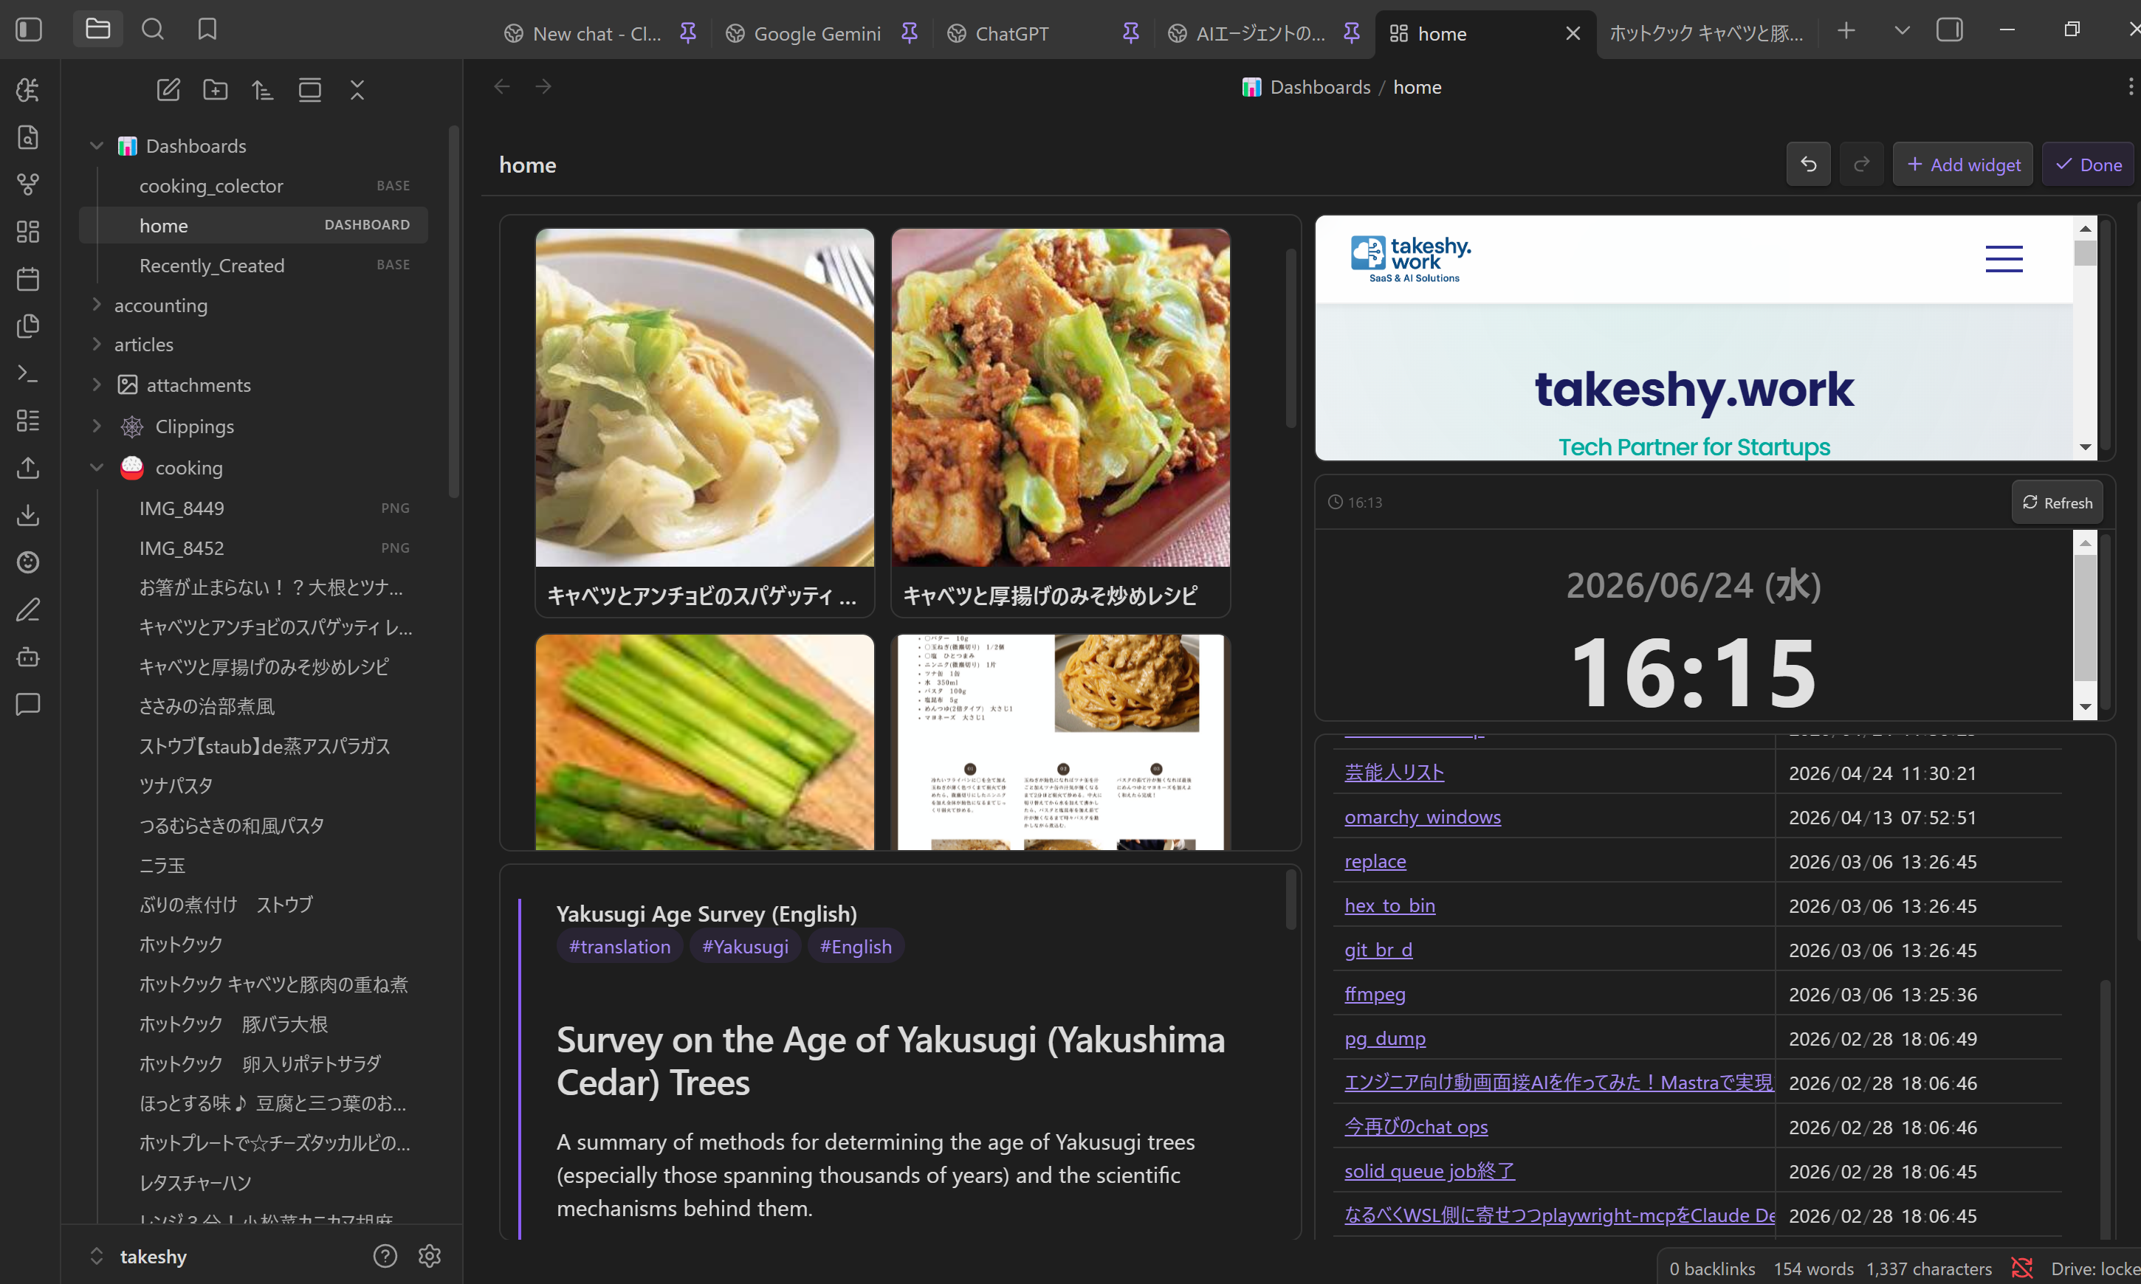This screenshot has height=1284, width=2141.
Task: Click the smiley face ribbon icon
Action: (29, 562)
